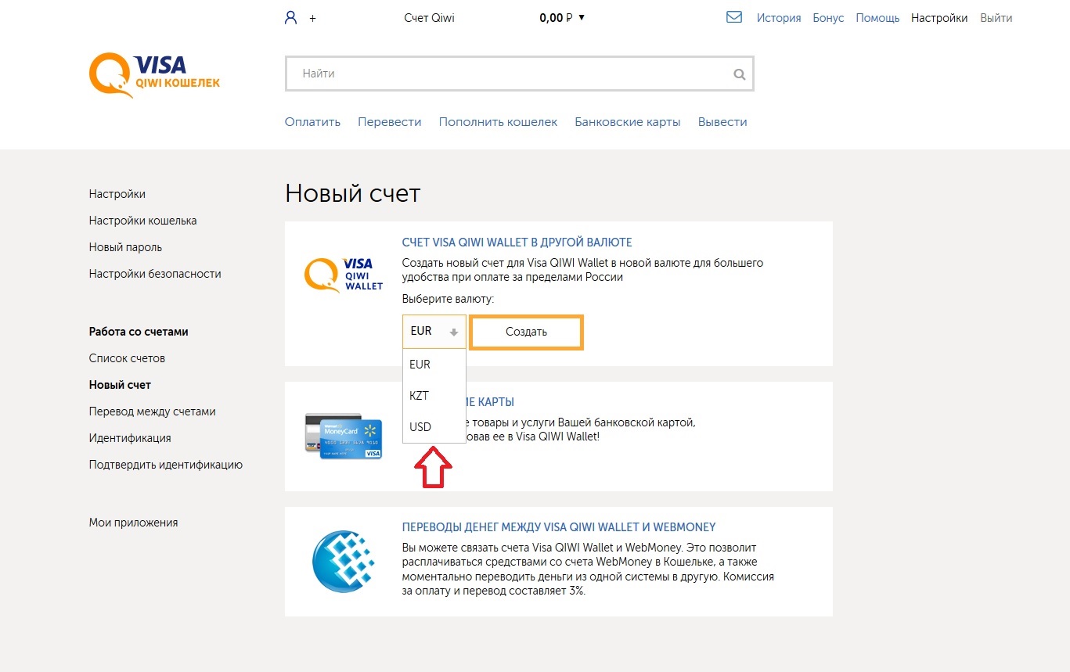The image size is (1070, 672).
Task: Click the user profile icon
Action: (x=291, y=17)
